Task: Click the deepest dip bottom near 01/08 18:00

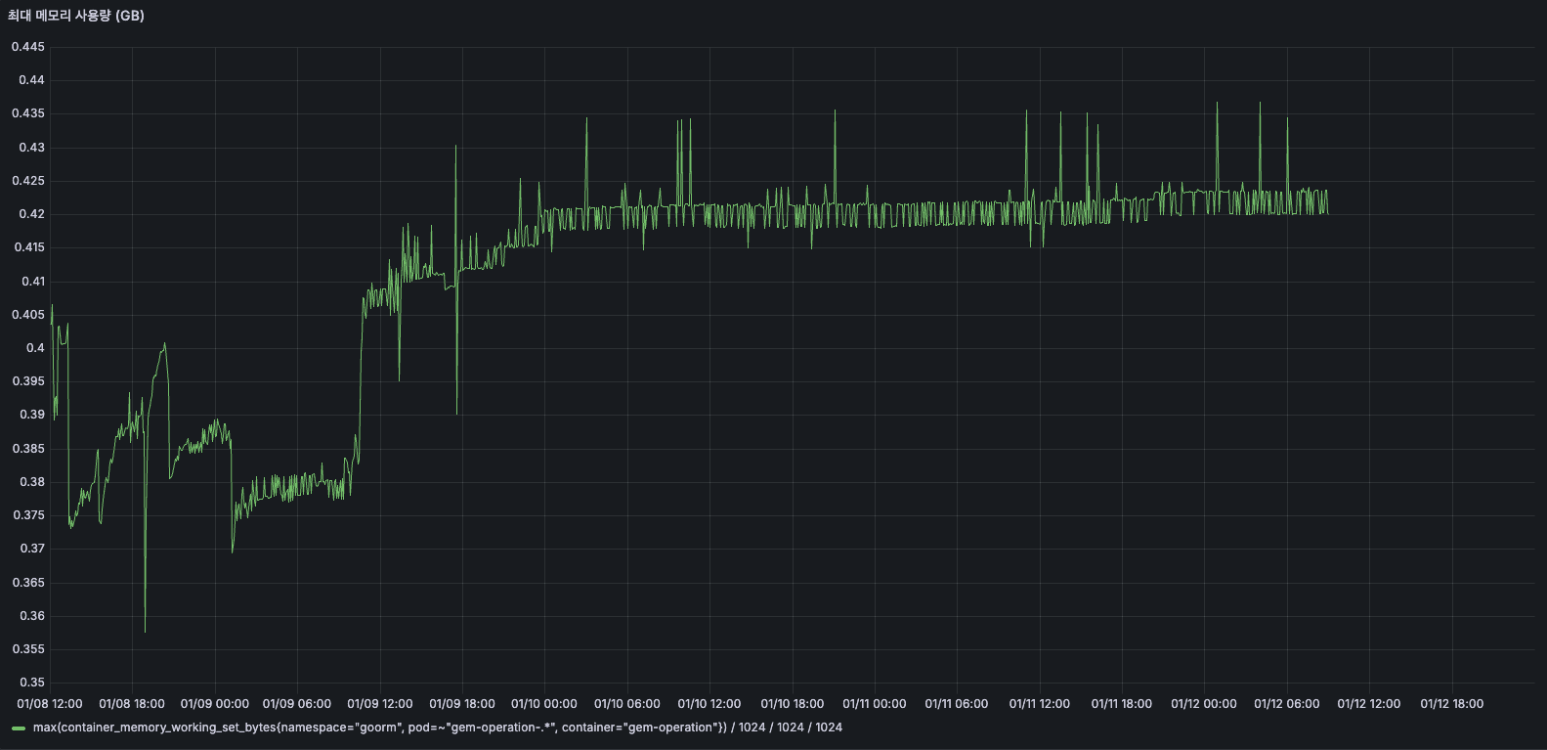Action: pos(145,631)
